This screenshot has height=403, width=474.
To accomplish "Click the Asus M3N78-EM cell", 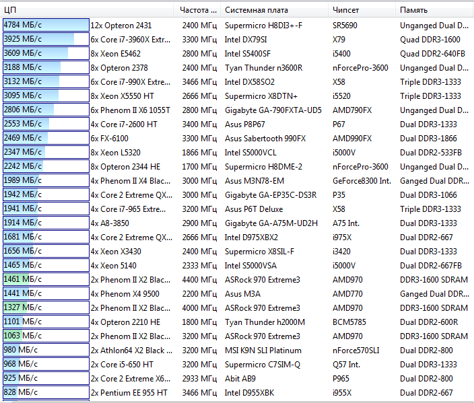I will pos(255,181).
